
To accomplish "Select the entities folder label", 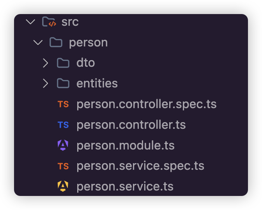I will (x=97, y=84).
